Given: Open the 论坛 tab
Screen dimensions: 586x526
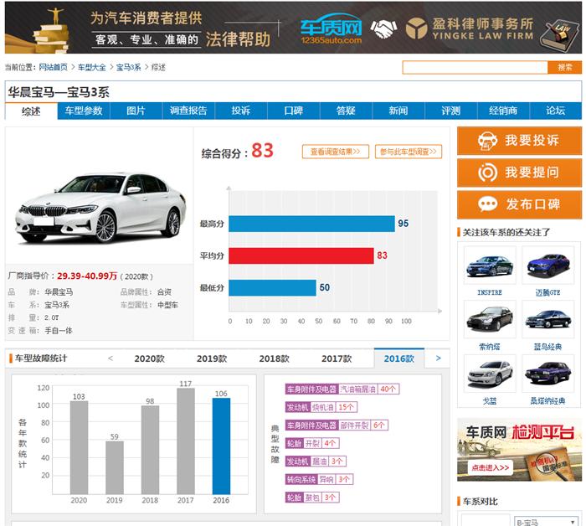Looking at the screenshot, I should pyautogui.click(x=556, y=111).
